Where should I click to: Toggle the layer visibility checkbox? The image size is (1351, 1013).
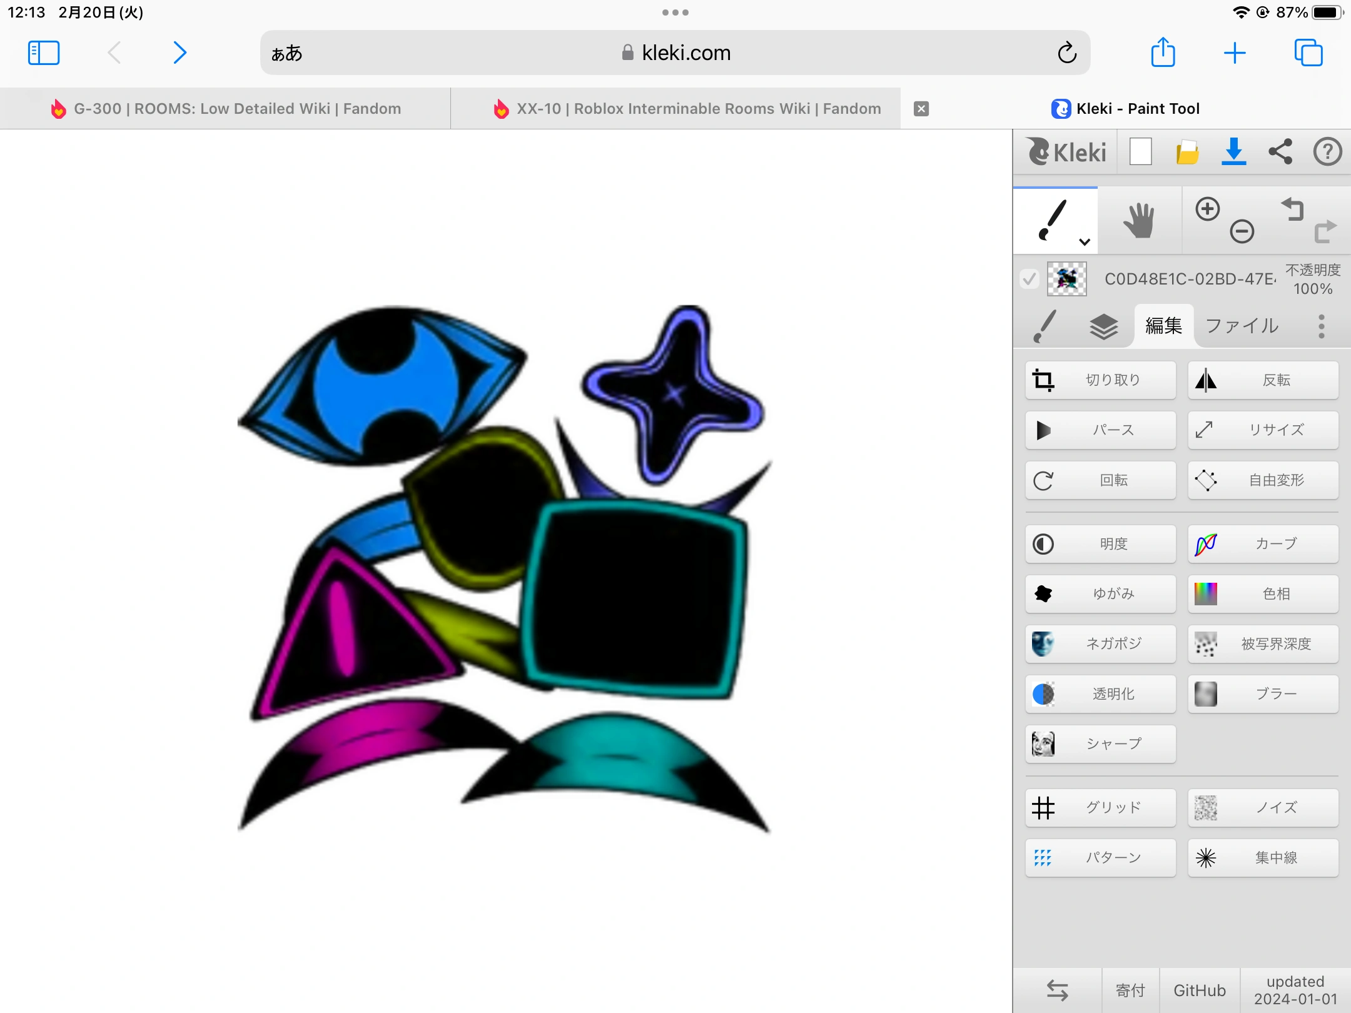coord(1029,279)
